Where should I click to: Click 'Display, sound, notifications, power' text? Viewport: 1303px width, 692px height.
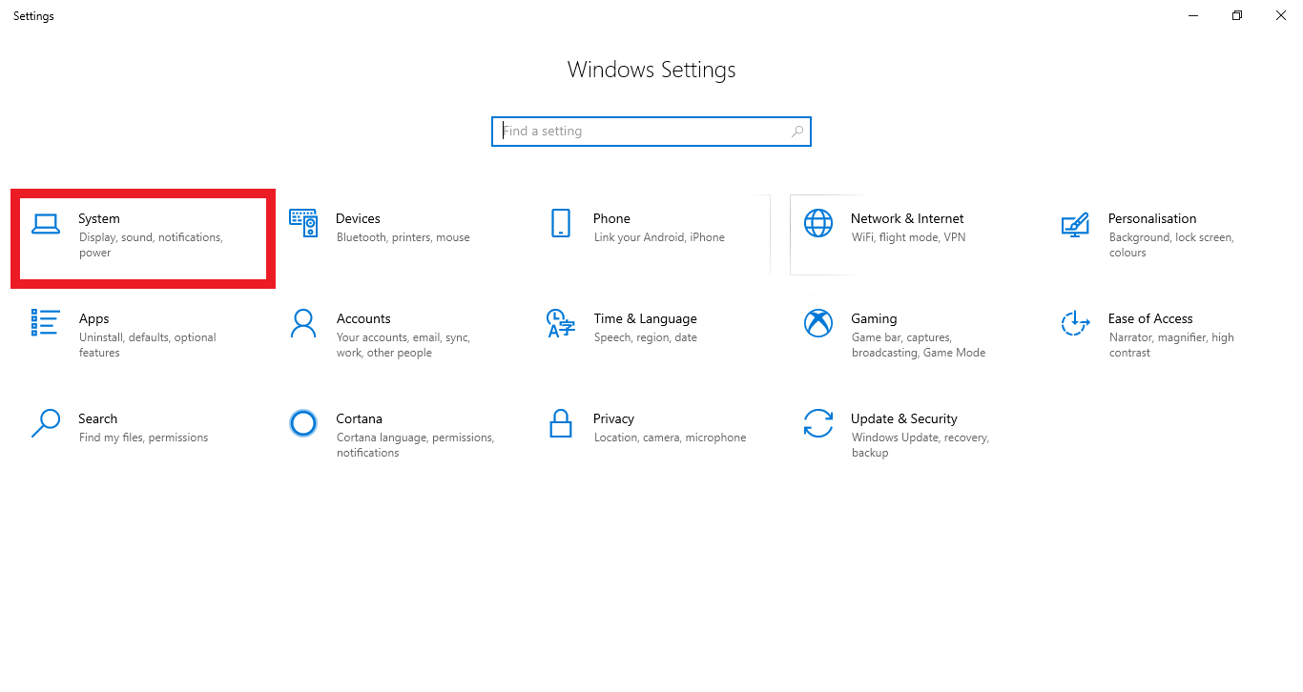[151, 245]
